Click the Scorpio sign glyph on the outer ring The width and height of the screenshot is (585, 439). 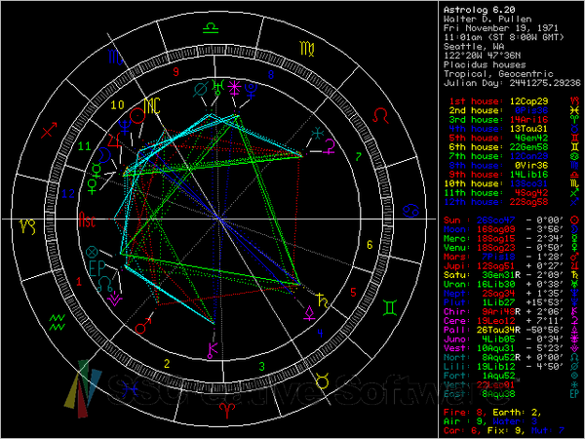point(115,58)
